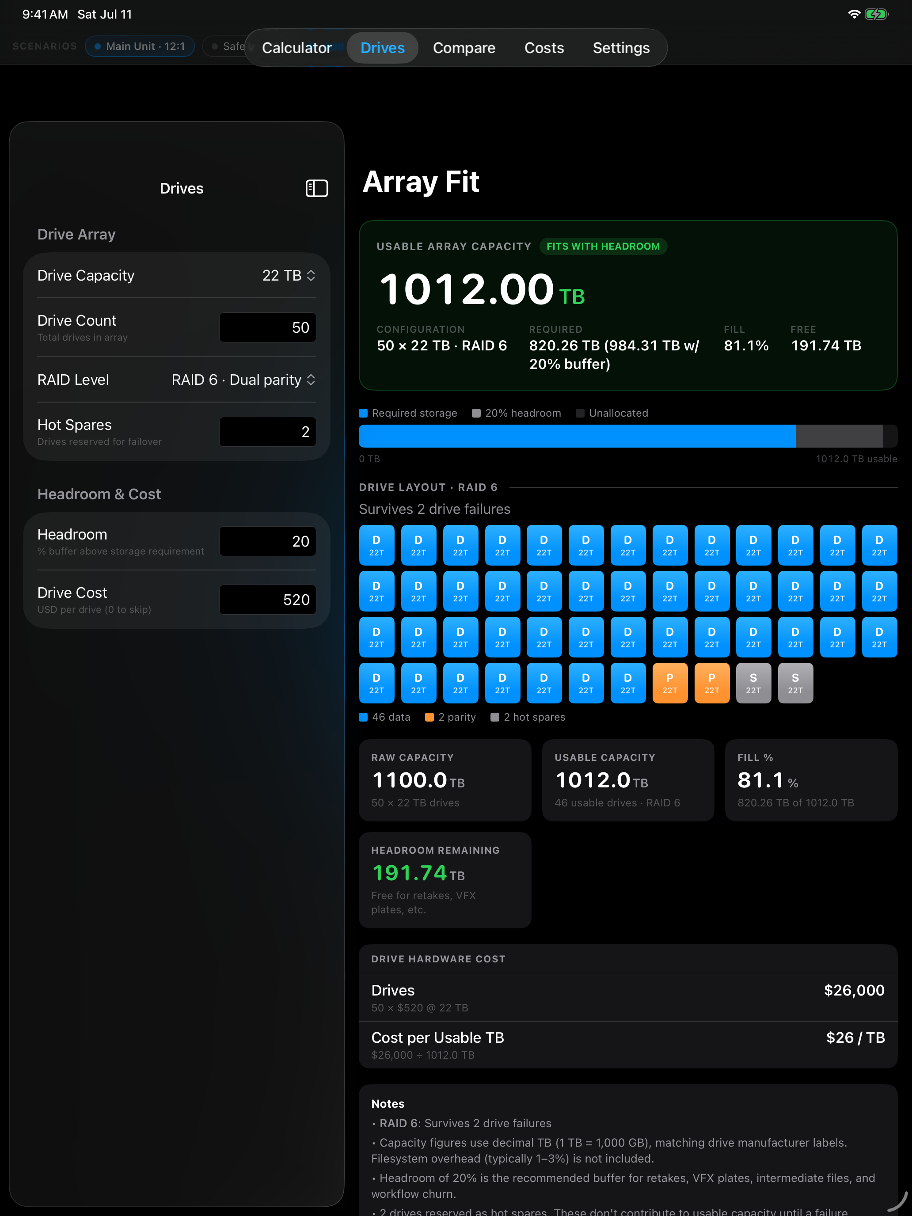Open the Fill % 81.1 card

tap(811, 780)
